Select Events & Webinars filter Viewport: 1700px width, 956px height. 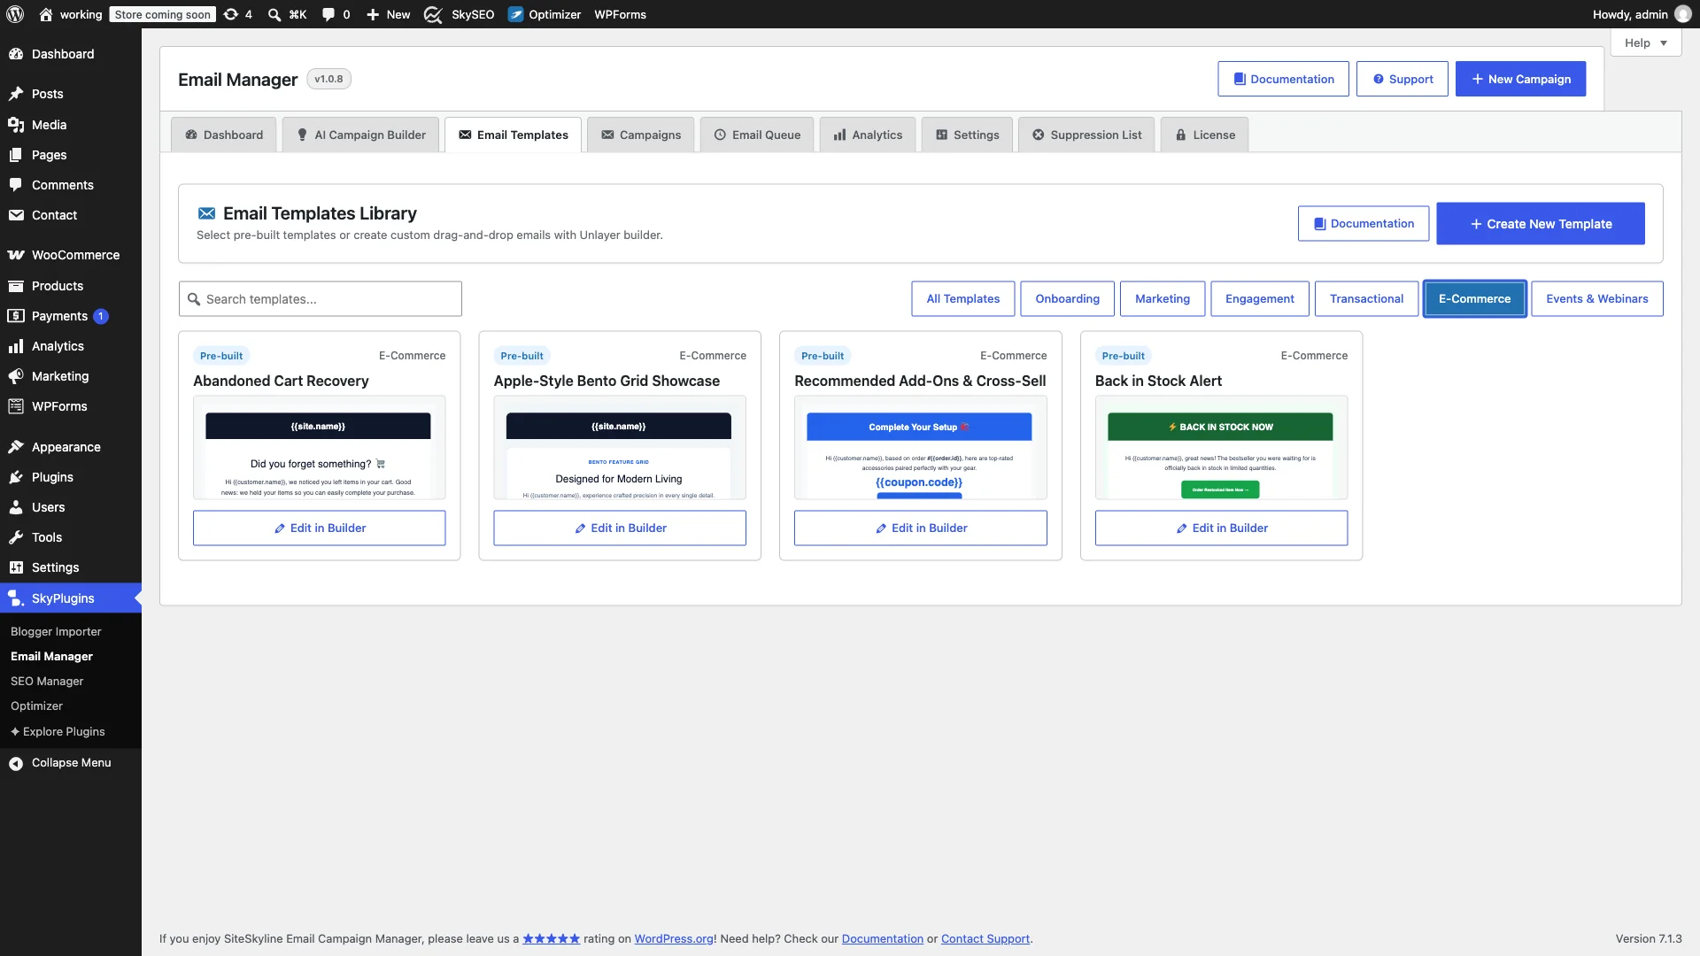(1597, 299)
